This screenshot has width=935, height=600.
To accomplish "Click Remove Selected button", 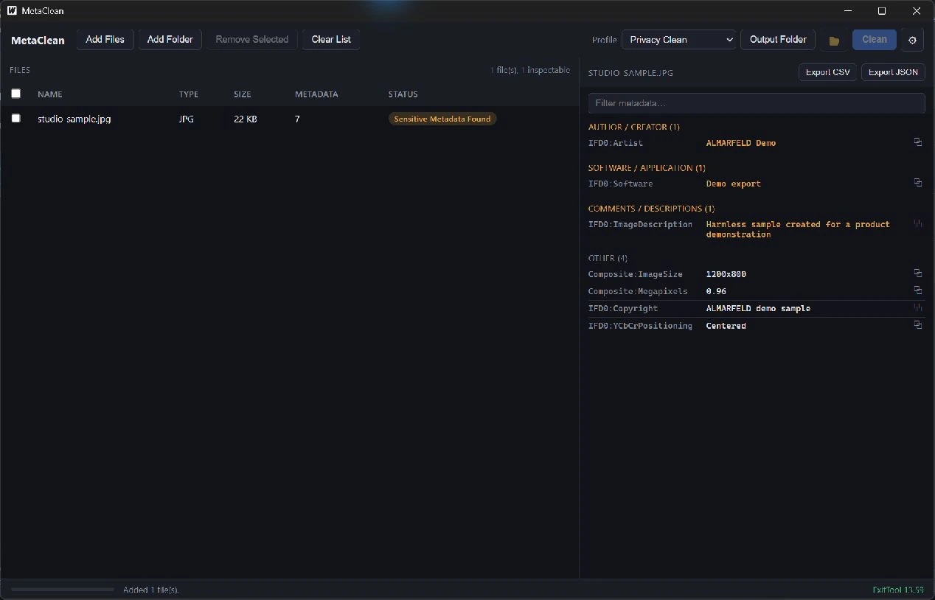I will [251, 39].
